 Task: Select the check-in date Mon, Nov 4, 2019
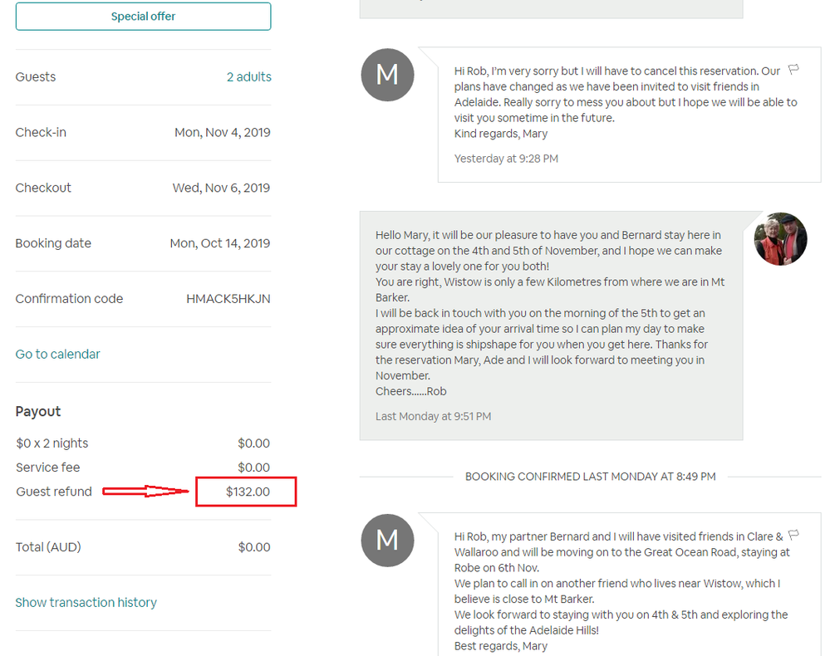click(x=222, y=133)
